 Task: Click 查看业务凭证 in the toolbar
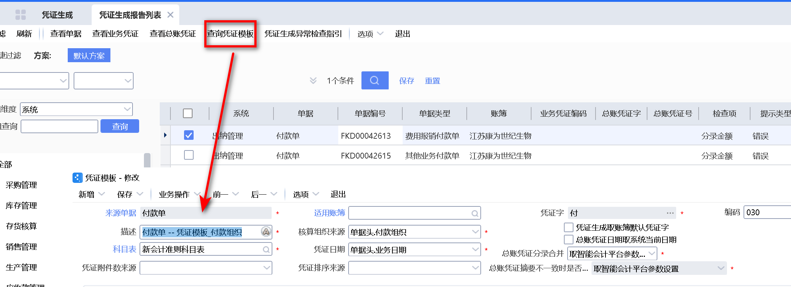(x=115, y=34)
